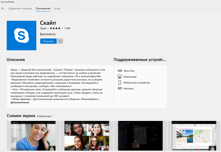Click the Скайп app title
The width and height of the screenshot is (221, 152).
48,23
